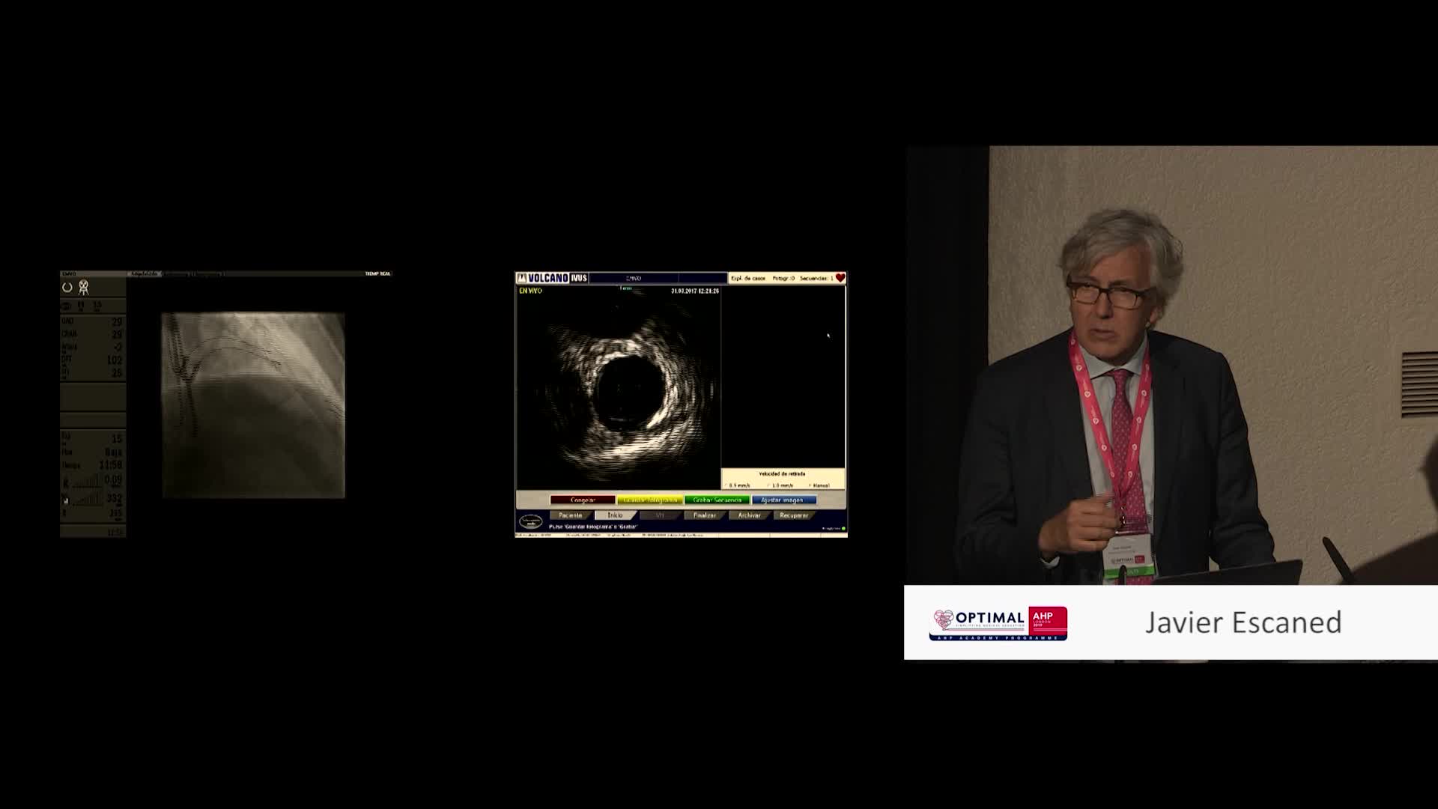Image resolution: width=1438 pixels, height=809 pixels.
Task: Click the live IVUS ultrasound image
Action: (619, 390)
